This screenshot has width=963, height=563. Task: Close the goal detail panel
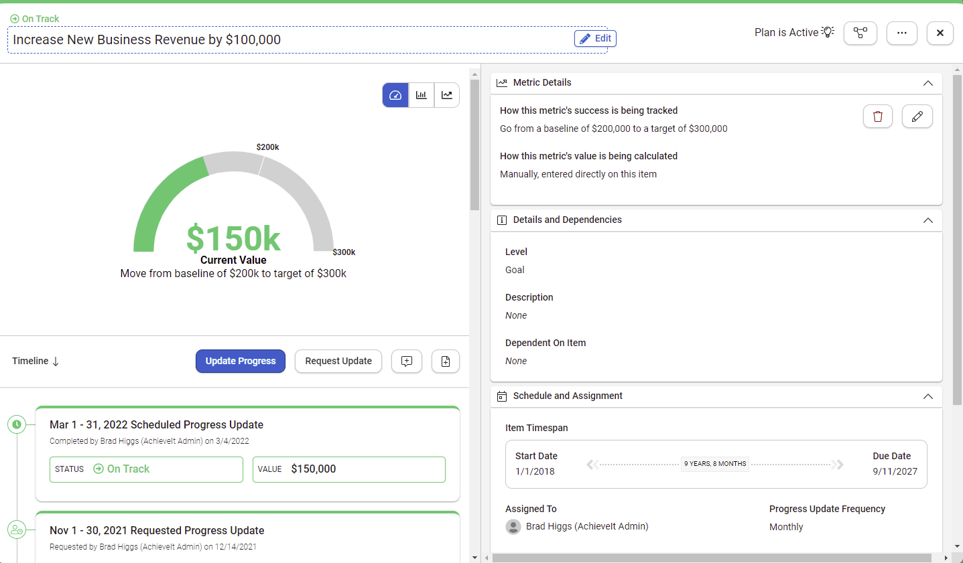[x=940, y=33]
